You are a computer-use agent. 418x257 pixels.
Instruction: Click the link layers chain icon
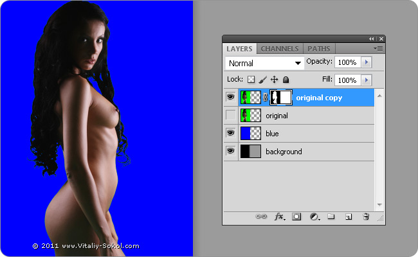261,217
